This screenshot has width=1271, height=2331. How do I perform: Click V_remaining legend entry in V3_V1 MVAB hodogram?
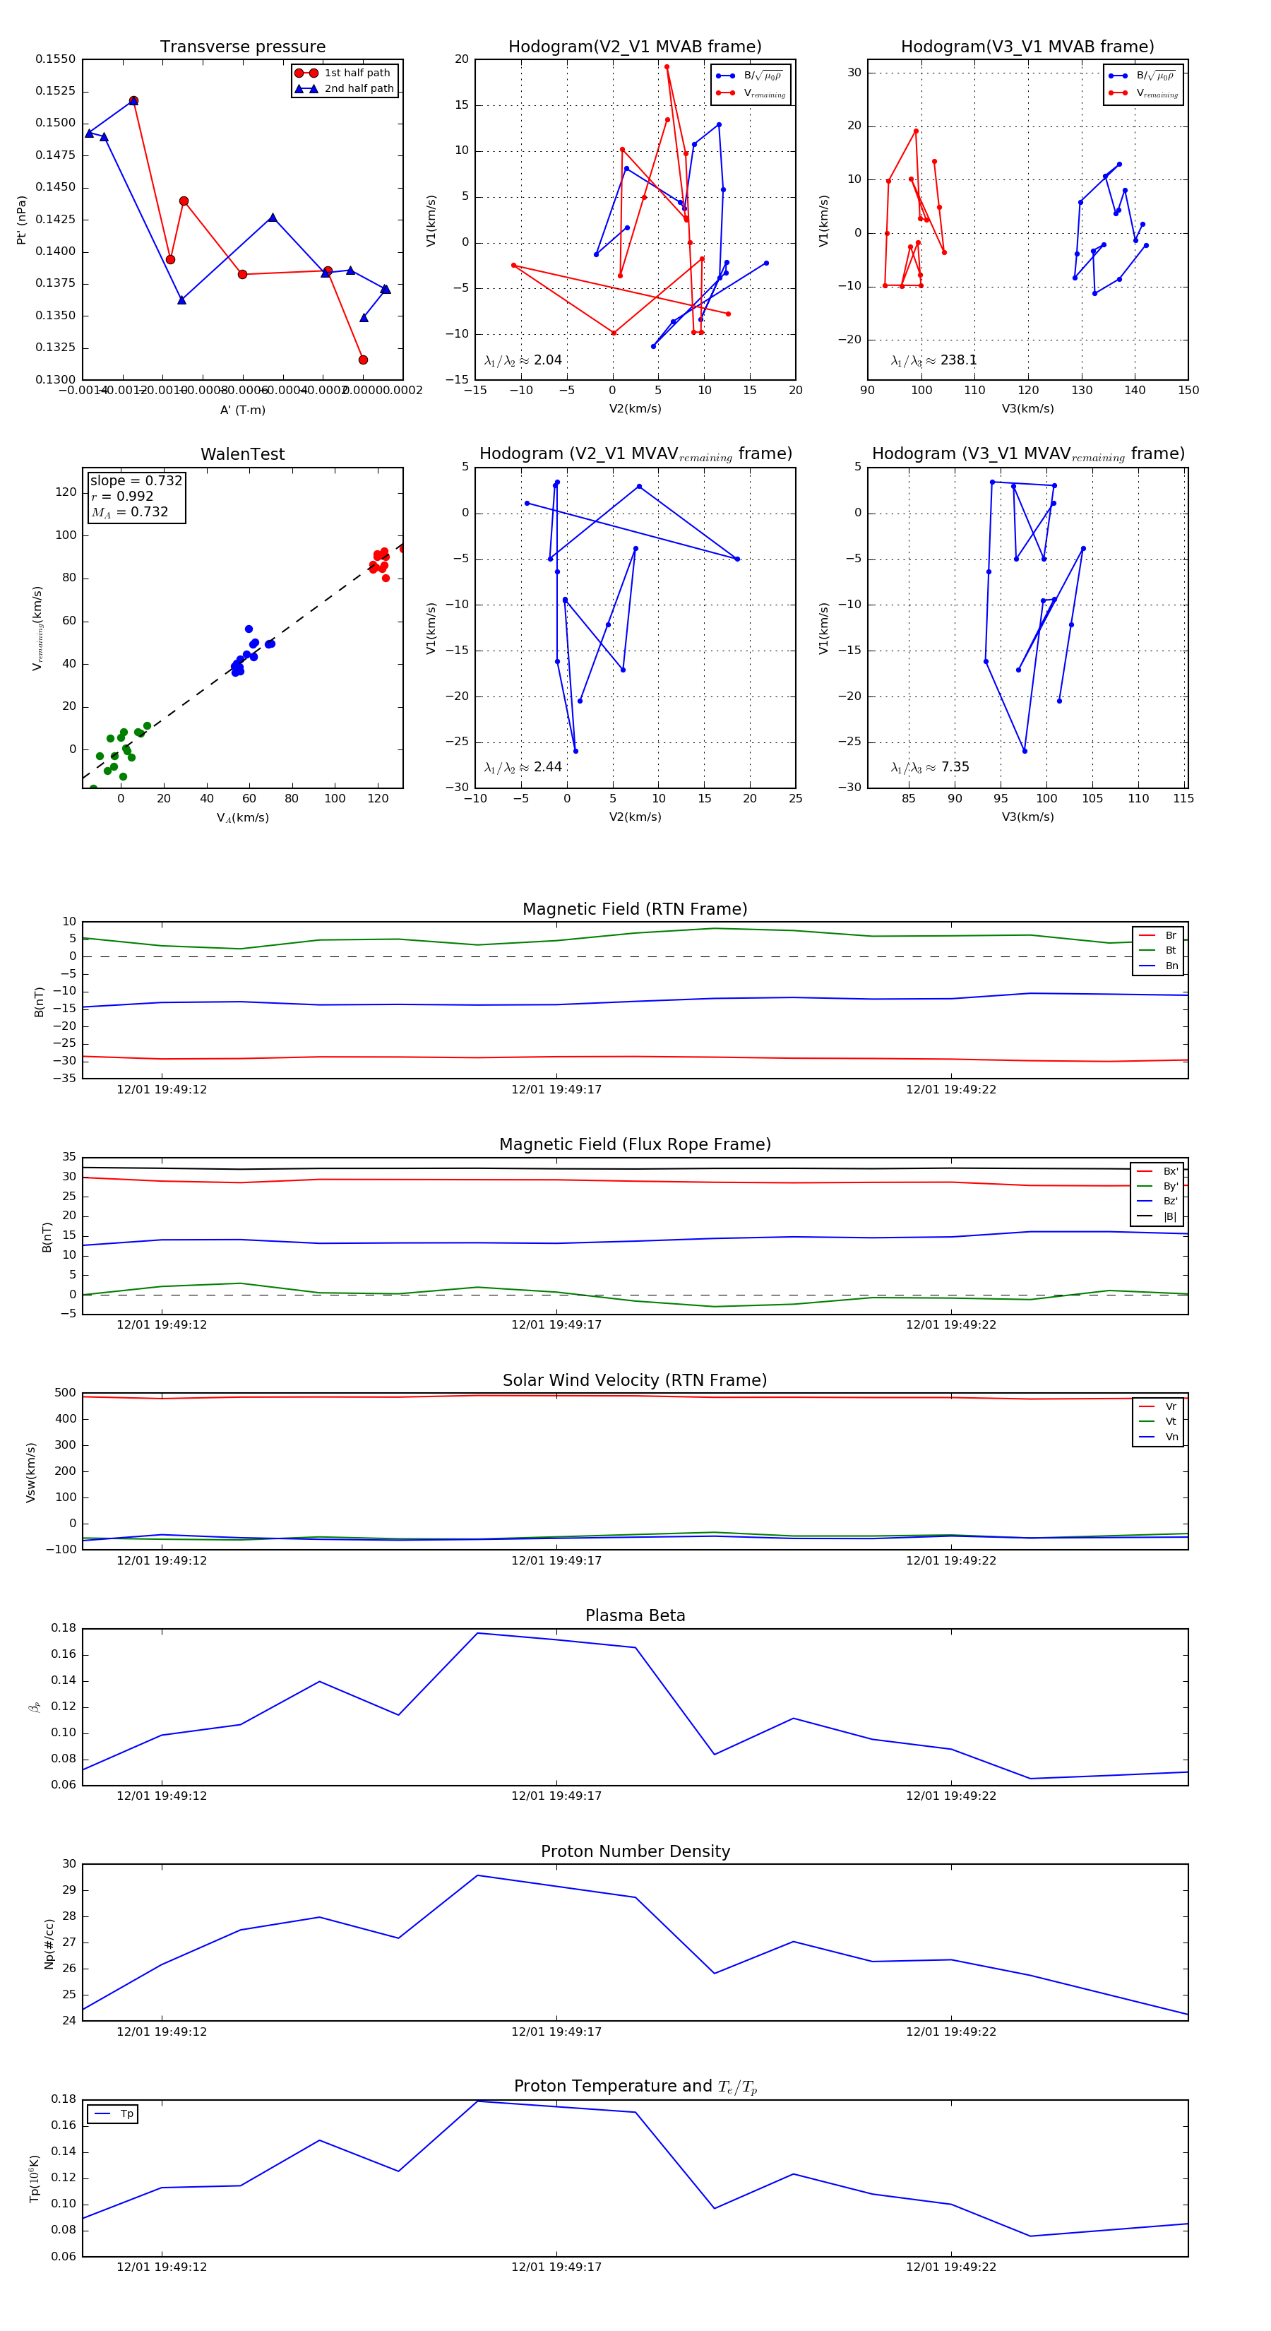point(1142,93)
